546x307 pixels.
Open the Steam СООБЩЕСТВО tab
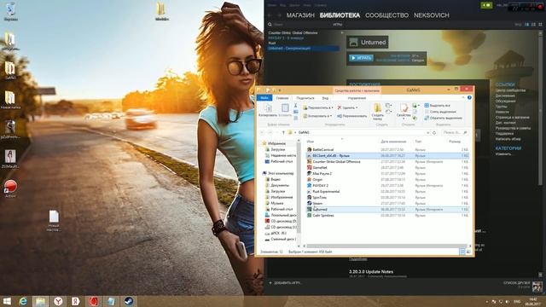click(386, 15)
